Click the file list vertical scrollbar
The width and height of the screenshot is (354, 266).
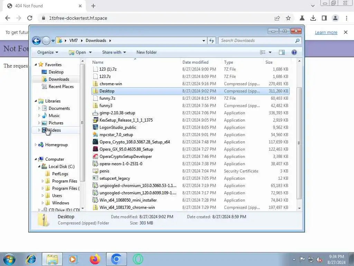tap(299, 143)
